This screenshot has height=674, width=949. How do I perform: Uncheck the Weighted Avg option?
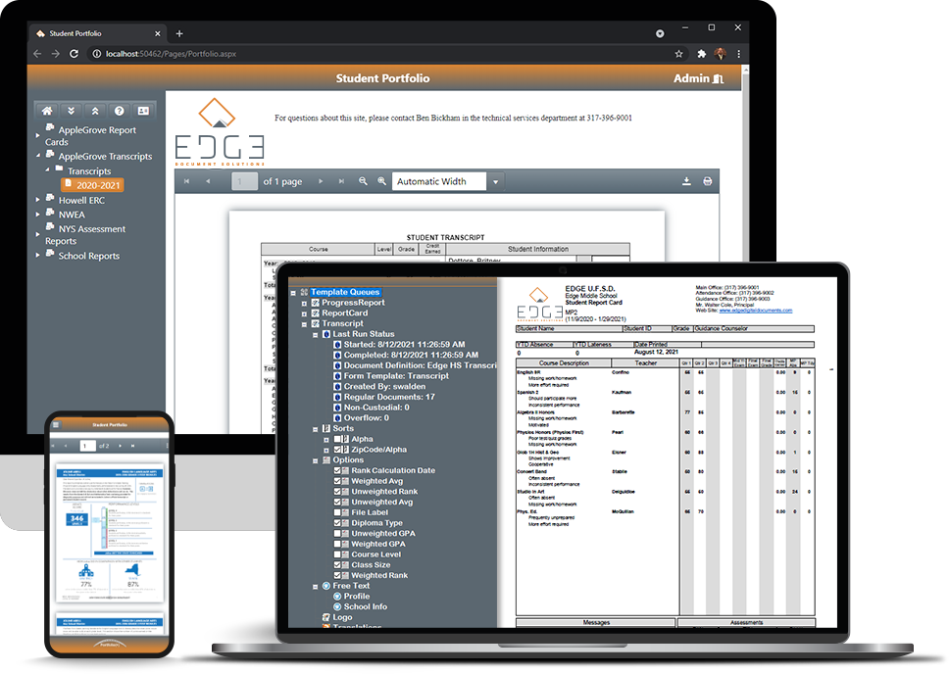[x=337, y=481]
